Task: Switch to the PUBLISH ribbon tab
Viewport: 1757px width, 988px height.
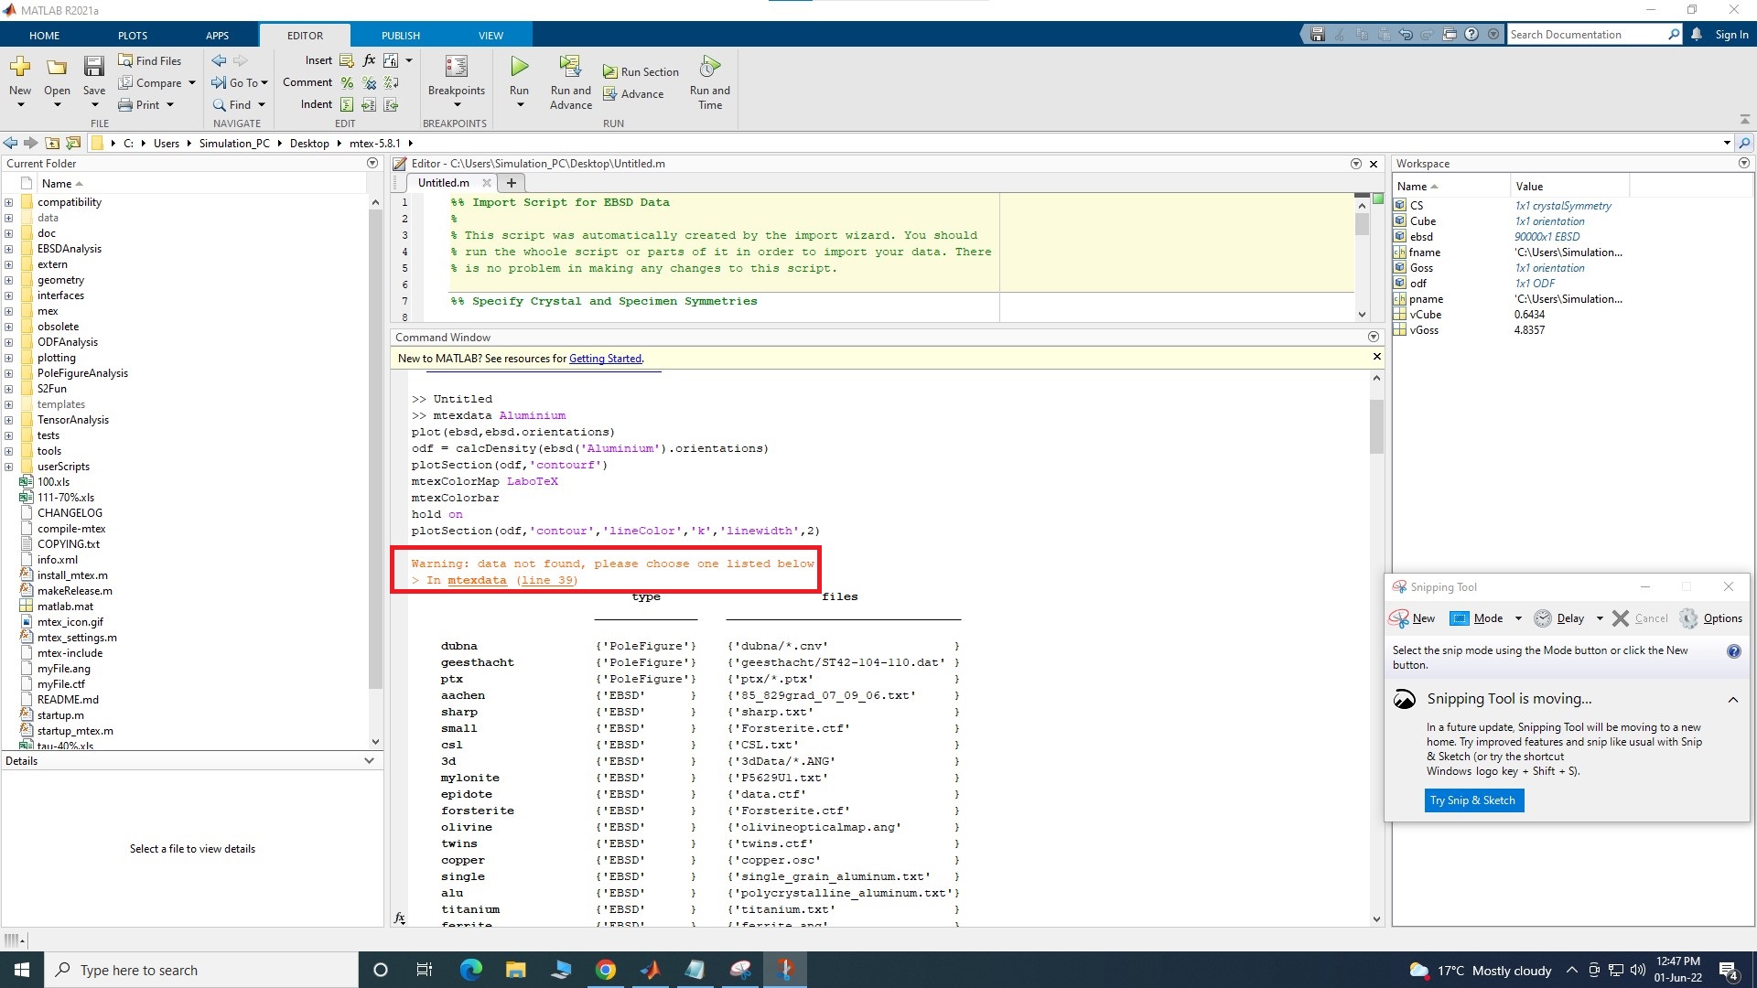Action: pos(400,36)
